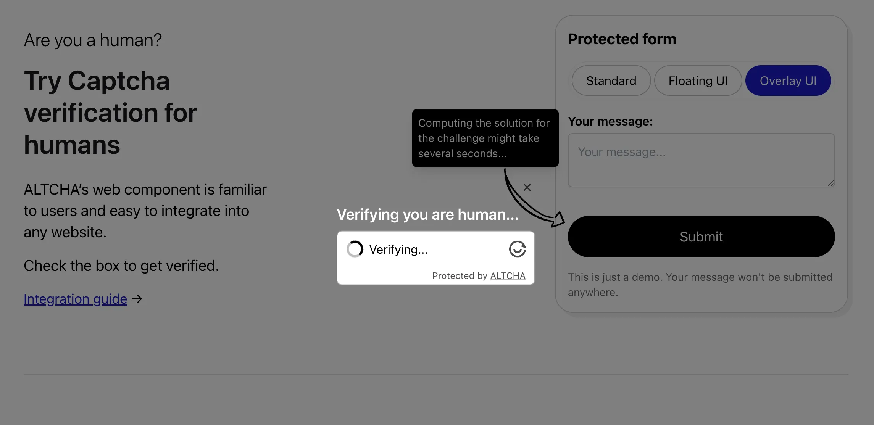Switch to the Floating UI tab
This screenshot has height=425, width=874.
point(698,80)
